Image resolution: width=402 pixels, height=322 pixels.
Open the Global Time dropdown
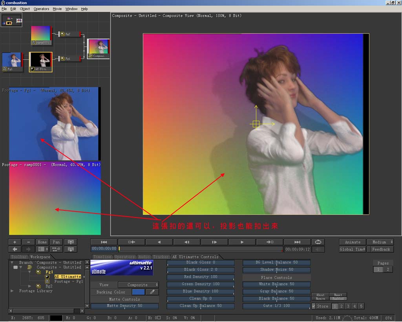click(x=353, y=249)
